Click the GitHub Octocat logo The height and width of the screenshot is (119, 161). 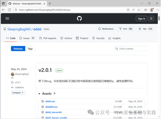(79, 18)
